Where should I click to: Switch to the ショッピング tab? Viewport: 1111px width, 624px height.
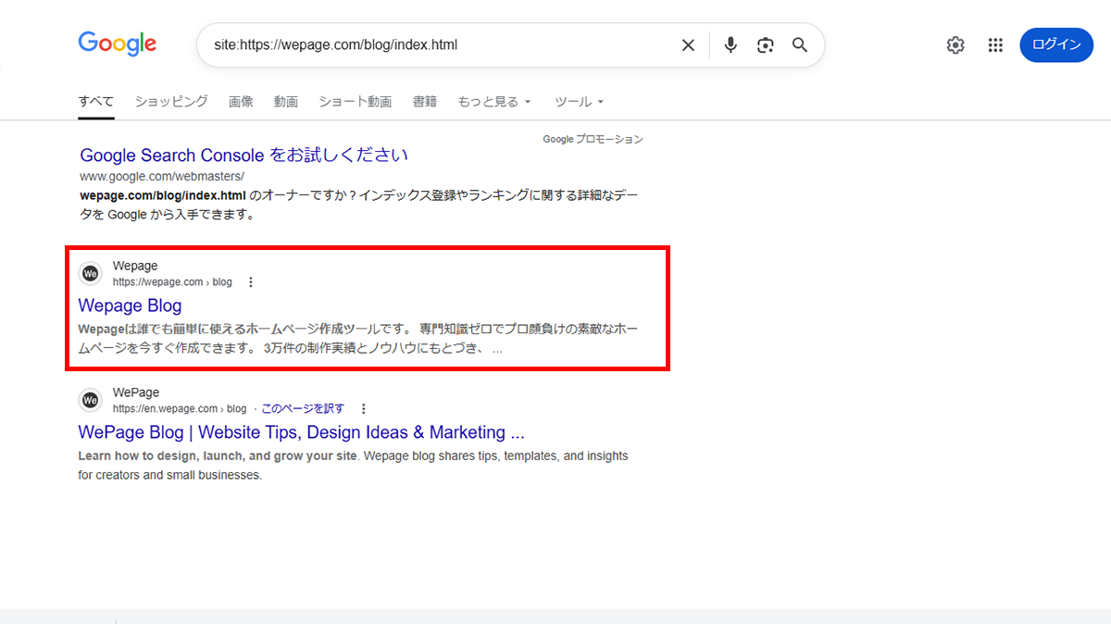click(x=171, y=102)
